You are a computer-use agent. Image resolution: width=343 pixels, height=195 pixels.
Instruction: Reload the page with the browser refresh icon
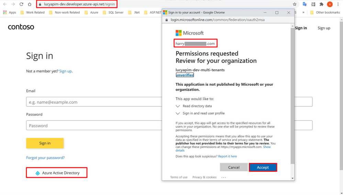[x=21, y=4]
